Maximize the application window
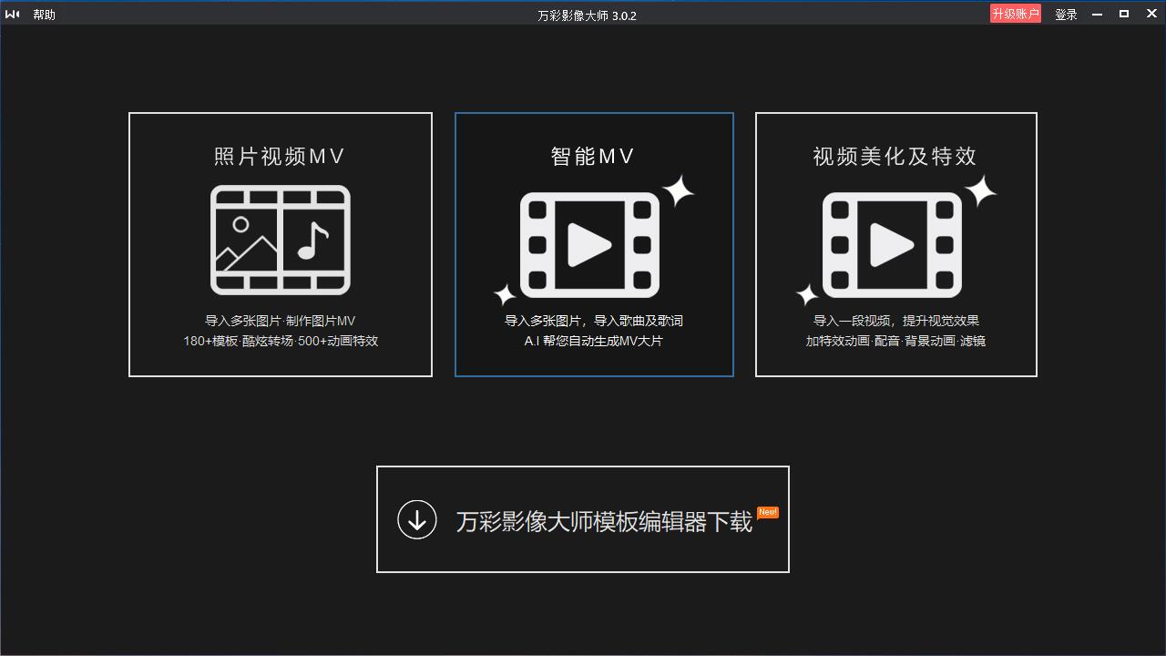 (x=1124, y=14)
